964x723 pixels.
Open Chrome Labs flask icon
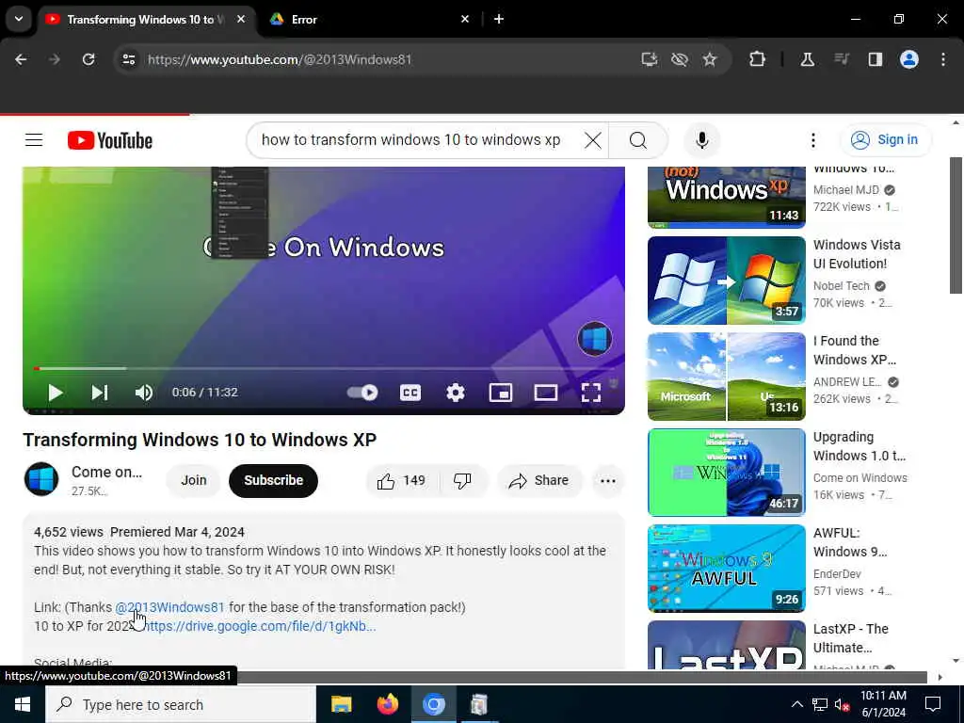[x=807, y=59]
